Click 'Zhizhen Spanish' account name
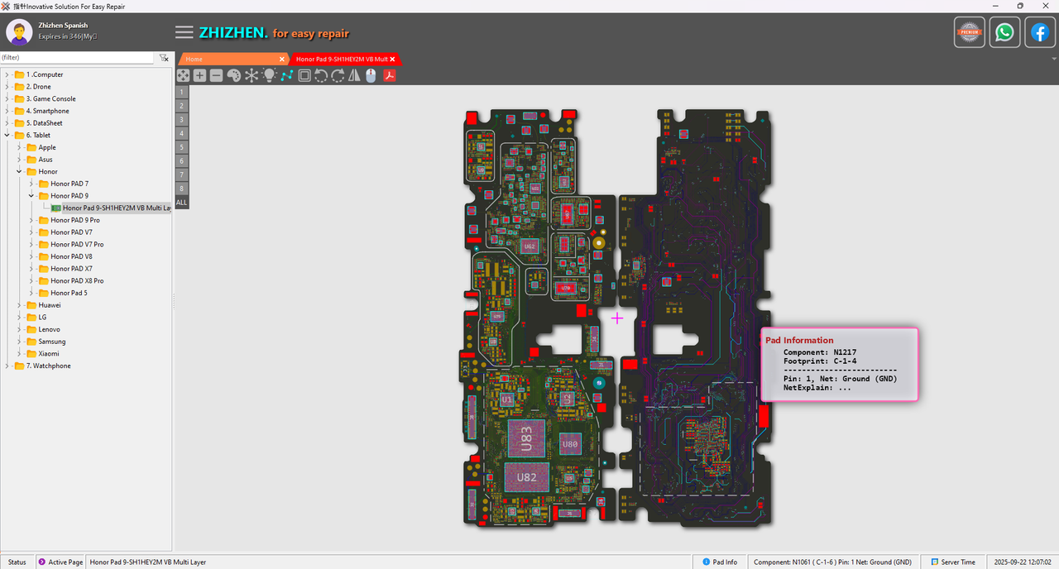 pos(63,26)
